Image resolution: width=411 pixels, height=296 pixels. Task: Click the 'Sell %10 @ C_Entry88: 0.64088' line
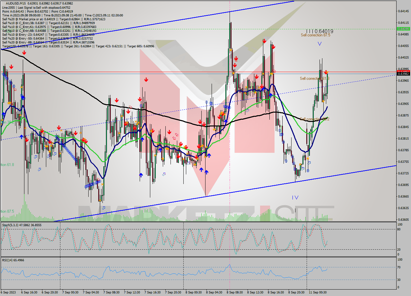pos(49,31)
